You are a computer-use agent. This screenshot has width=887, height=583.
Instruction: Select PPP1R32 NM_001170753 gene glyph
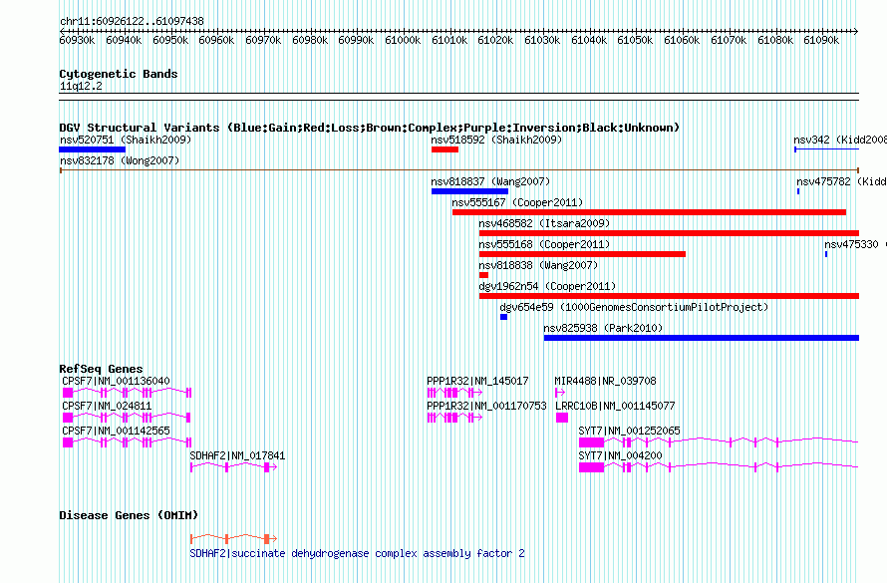(454, 418)
